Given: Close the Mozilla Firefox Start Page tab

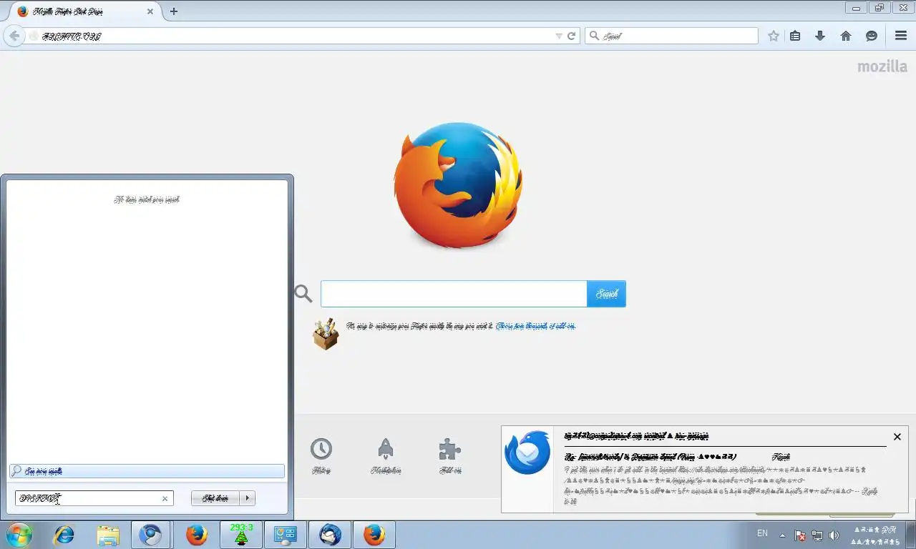Looking at the screenshot, I should click(150, 11).
